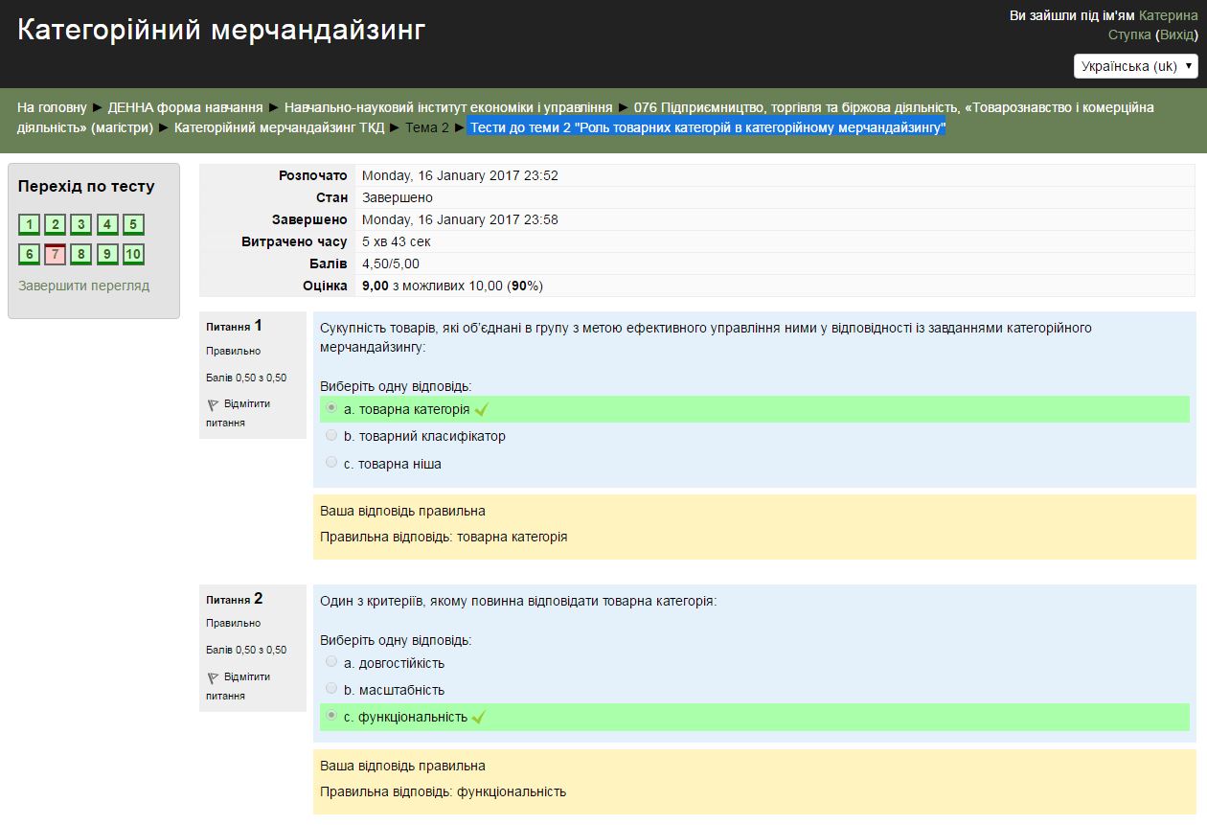Choose radio option 'товарна ніша'
Screen dimensions: 1207x825
point(331,463)
